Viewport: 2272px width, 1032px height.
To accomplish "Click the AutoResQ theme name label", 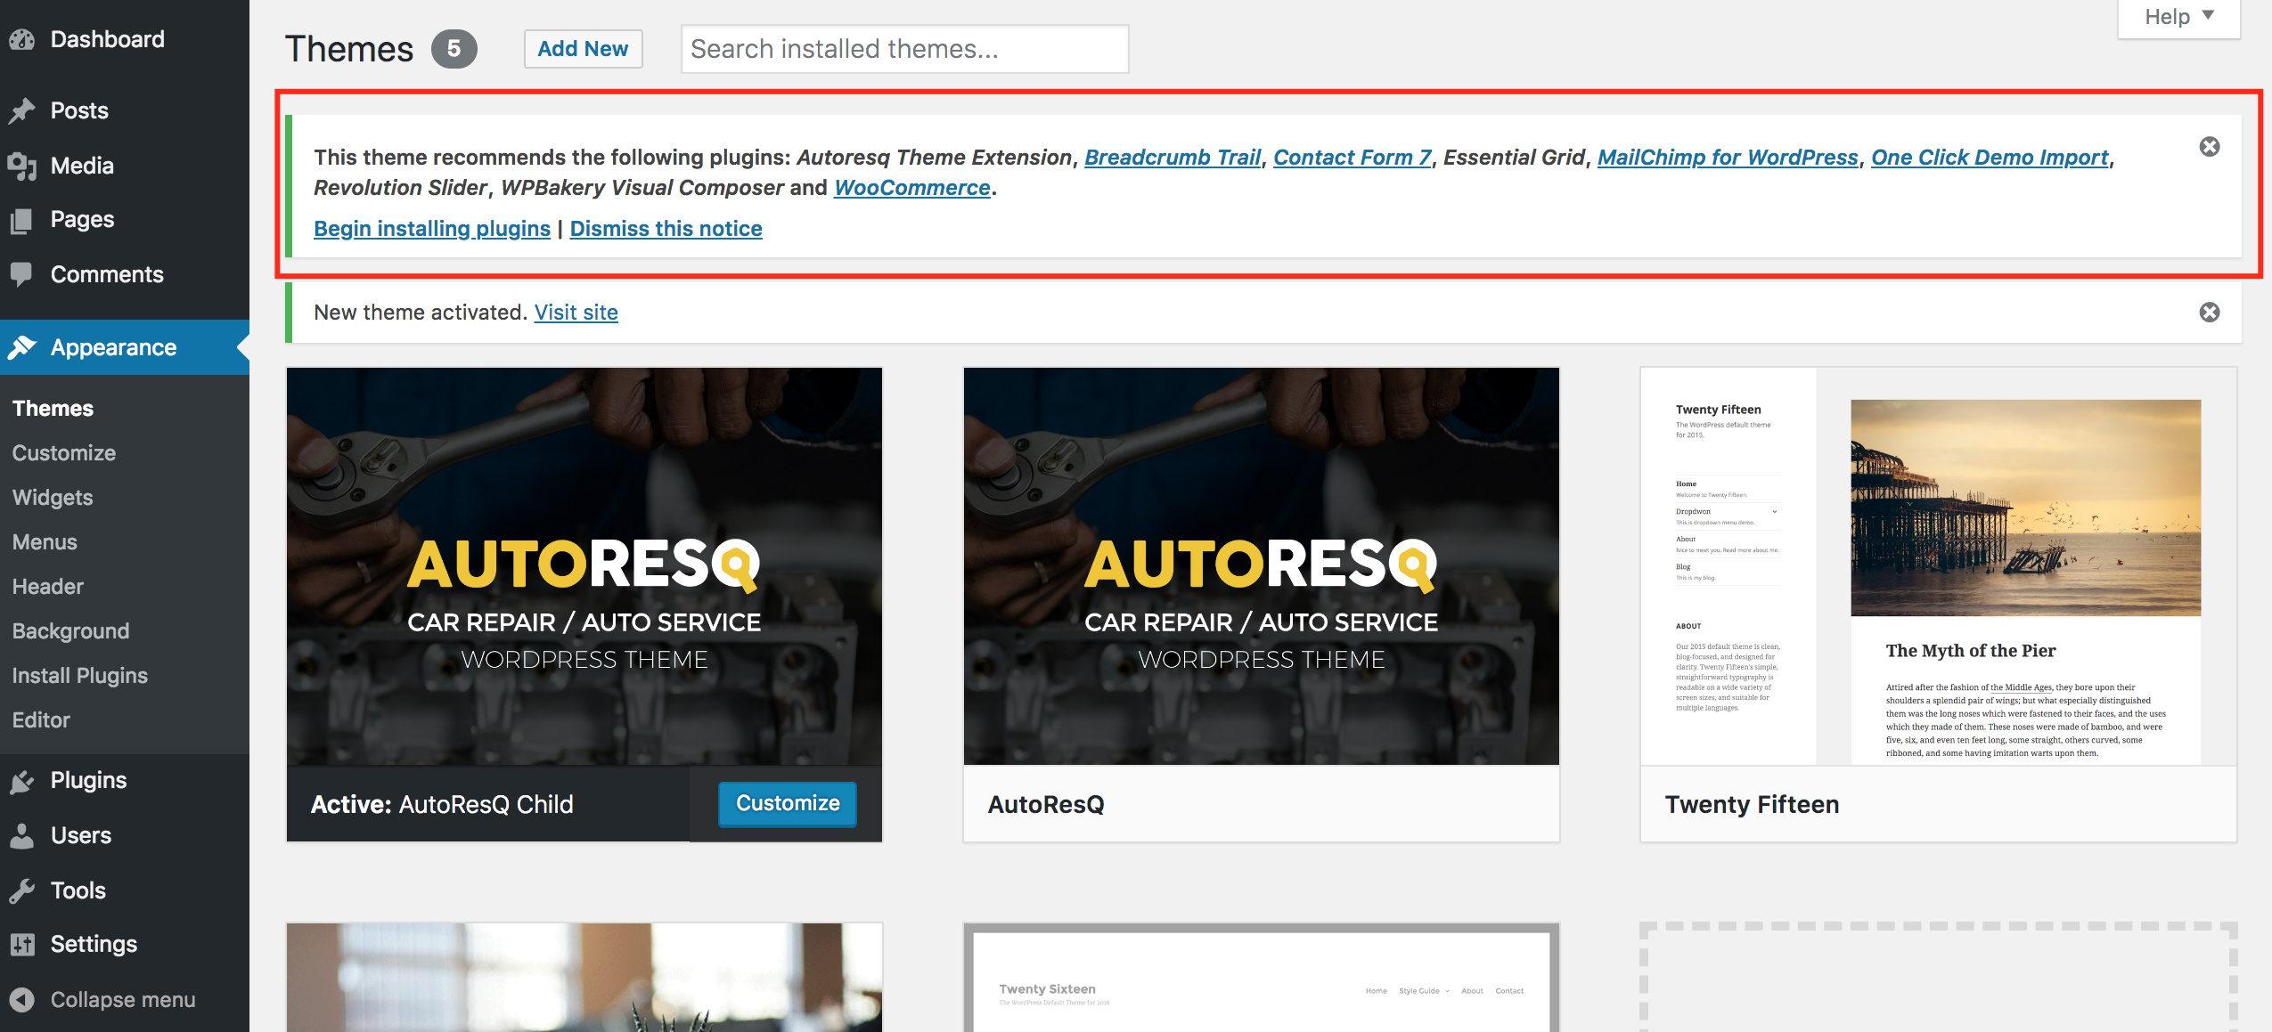I will click(1046, 805).
